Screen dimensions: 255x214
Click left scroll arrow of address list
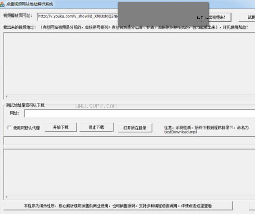coord(6,96)
